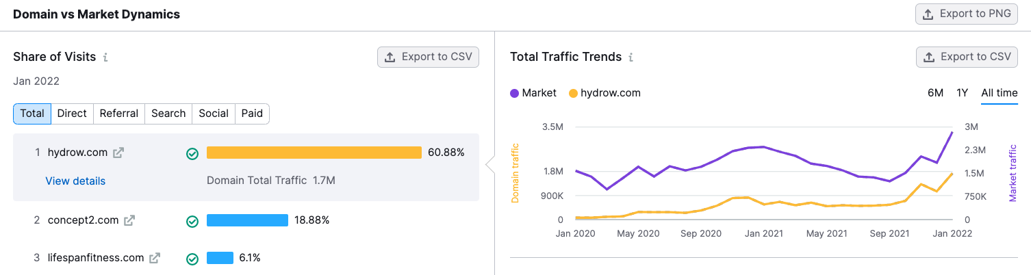Open lifespanfitness.com external link icon
Viewport: 1031px width, 275px height.
(x=155, y=258)
